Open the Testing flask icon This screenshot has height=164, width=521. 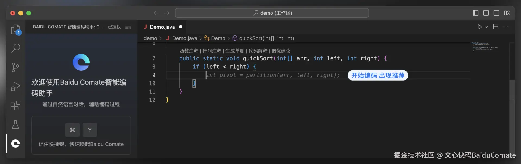coord(16,124)
